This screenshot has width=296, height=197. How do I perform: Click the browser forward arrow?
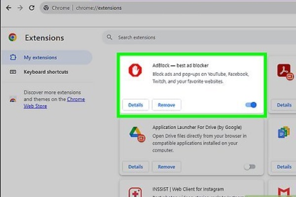[x=20, y=8]
